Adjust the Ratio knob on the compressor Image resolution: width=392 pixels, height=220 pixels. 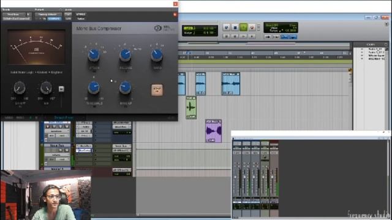[157, 56]
